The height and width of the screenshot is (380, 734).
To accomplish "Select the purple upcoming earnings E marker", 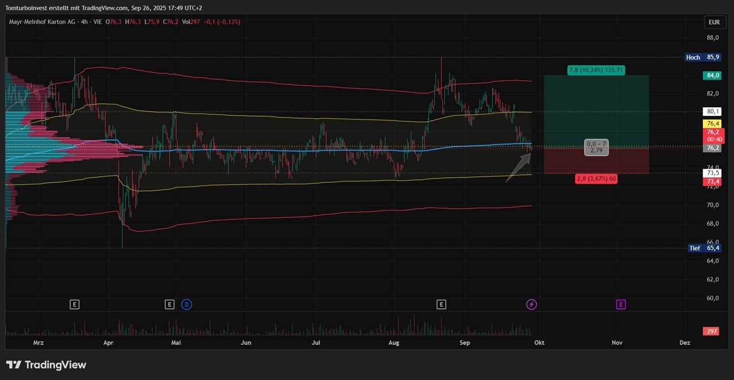I will [621, 304].
